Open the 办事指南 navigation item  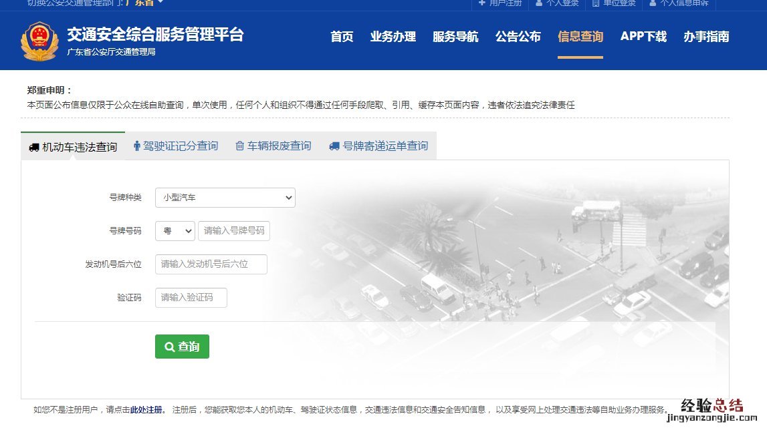click(x=706, y=37)
